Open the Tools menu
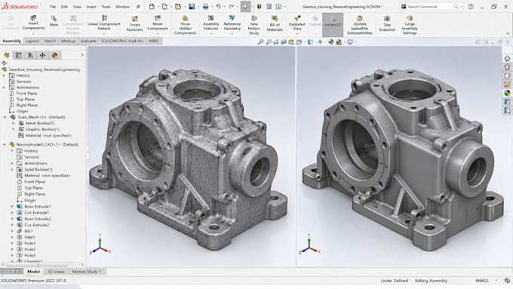The width and height of the screenshot is (513, 289). point(106,7)
